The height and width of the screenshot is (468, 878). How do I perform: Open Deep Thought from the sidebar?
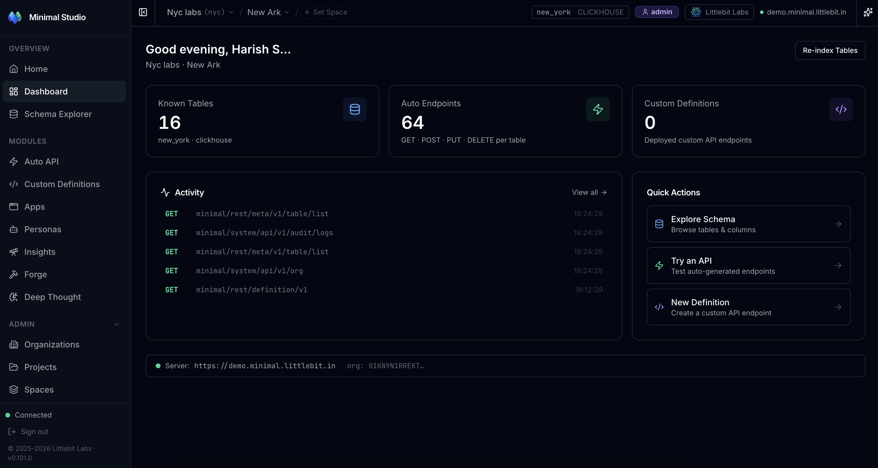pos(53,297)
